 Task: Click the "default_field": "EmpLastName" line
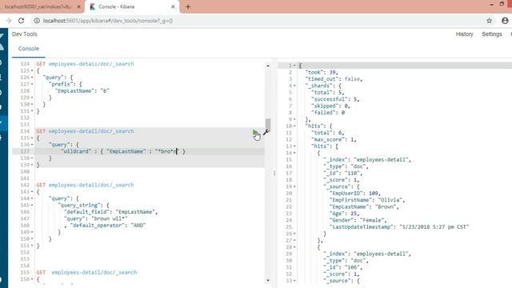tap(111, 212)
